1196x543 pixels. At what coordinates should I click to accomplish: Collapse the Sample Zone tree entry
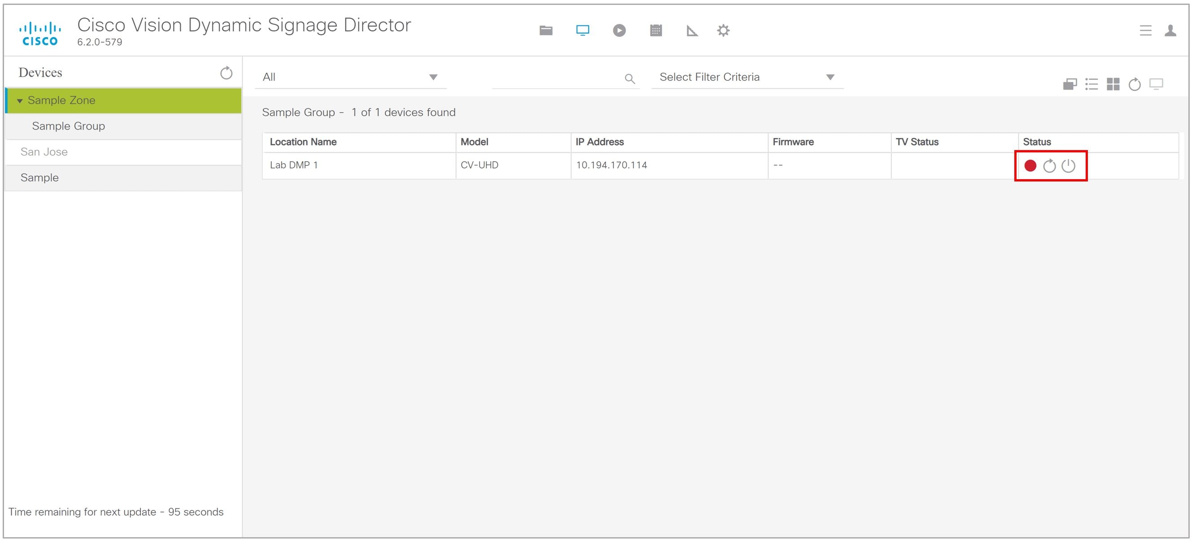pos(21,100)
